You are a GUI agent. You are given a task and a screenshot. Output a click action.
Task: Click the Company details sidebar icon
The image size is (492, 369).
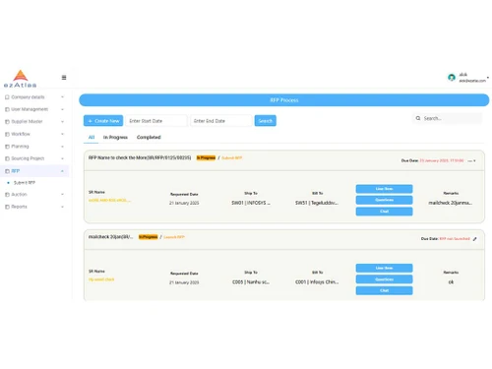[x=7, y=97]
